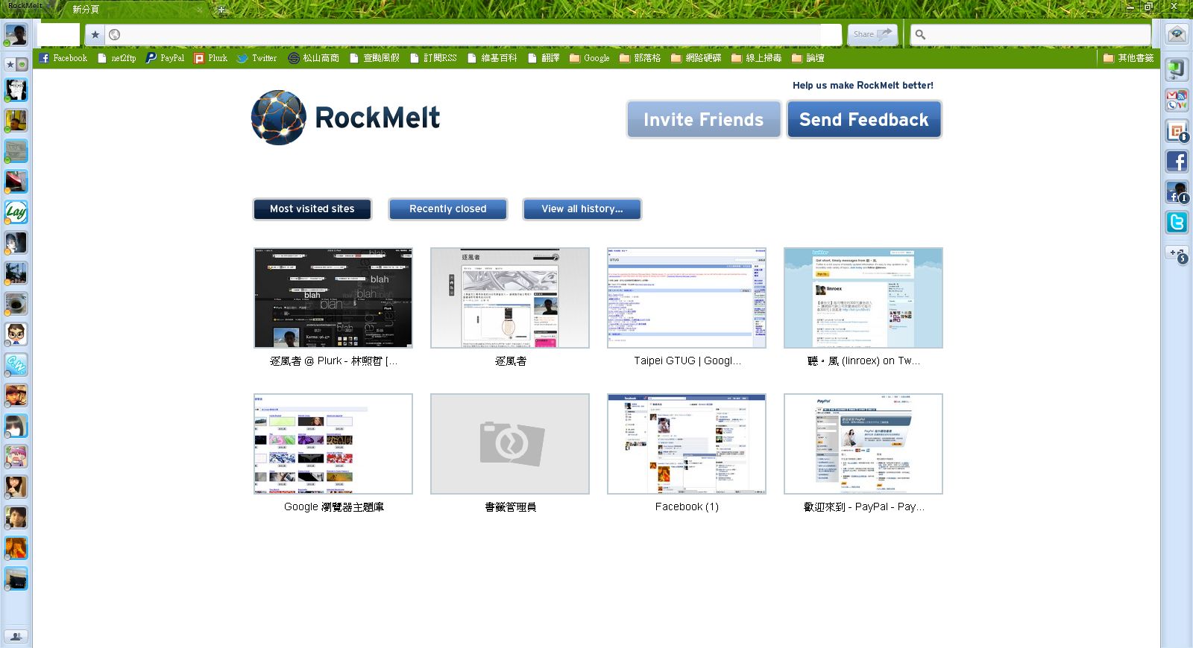Image resolution: width=1193 pixels, height=648 pixels.
Task: Click the RockMelt logo on the page
Action: (x=346, y=118)
